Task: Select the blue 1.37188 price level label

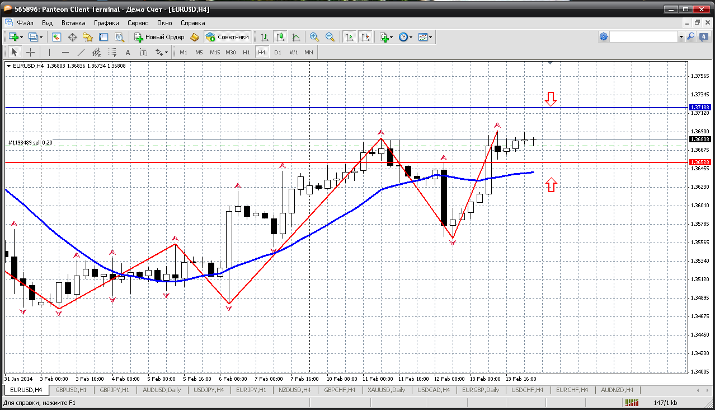Action: point(700,107)
